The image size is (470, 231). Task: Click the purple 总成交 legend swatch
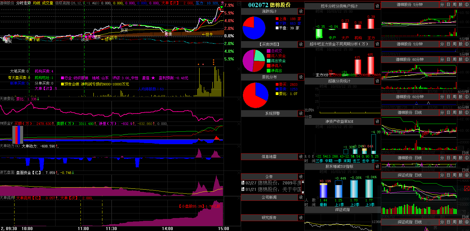coord(269,51)
